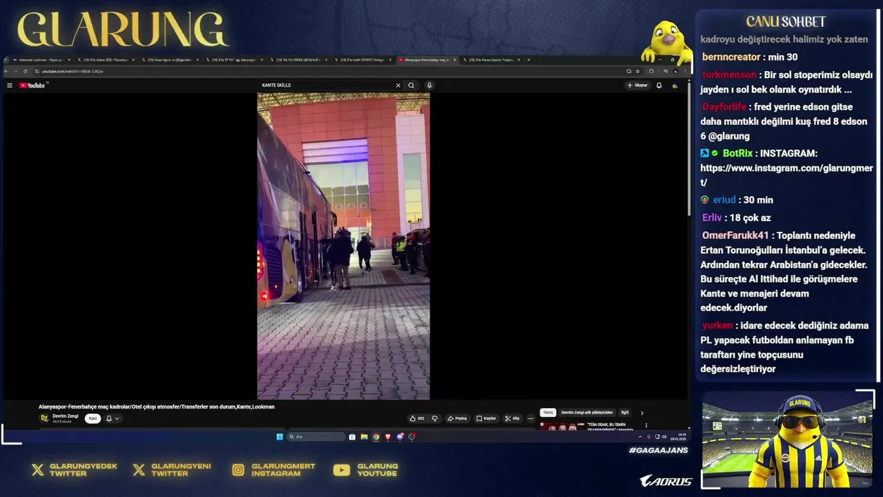Click chat username yurken
883x497 pixels.
717,325
